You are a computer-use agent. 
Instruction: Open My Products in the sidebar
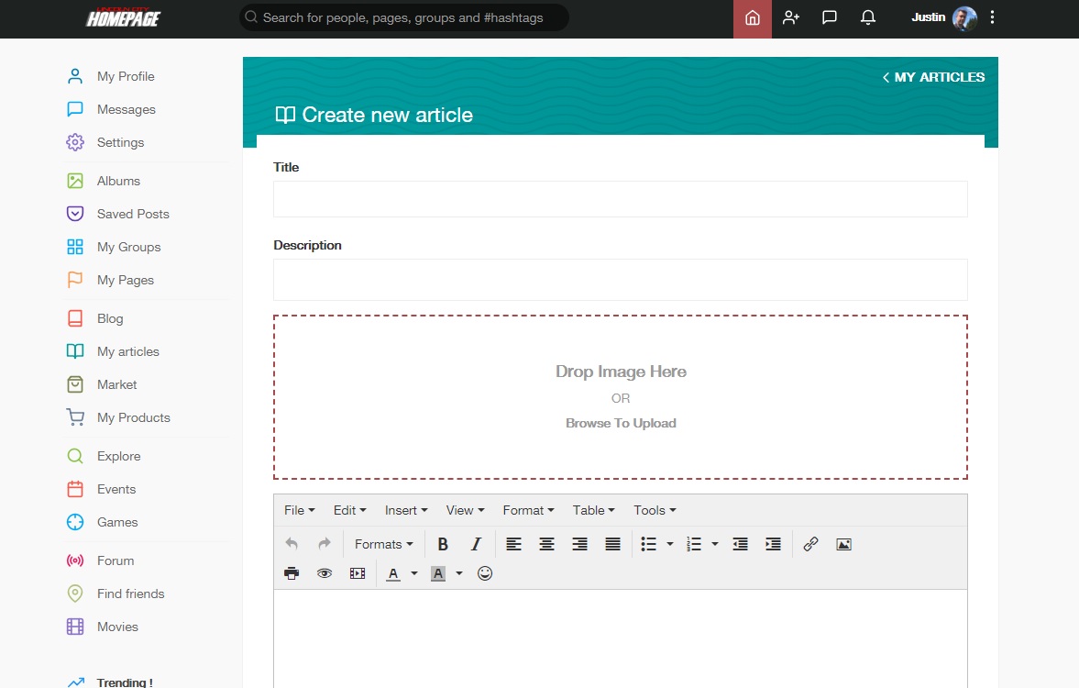(134, 418)
